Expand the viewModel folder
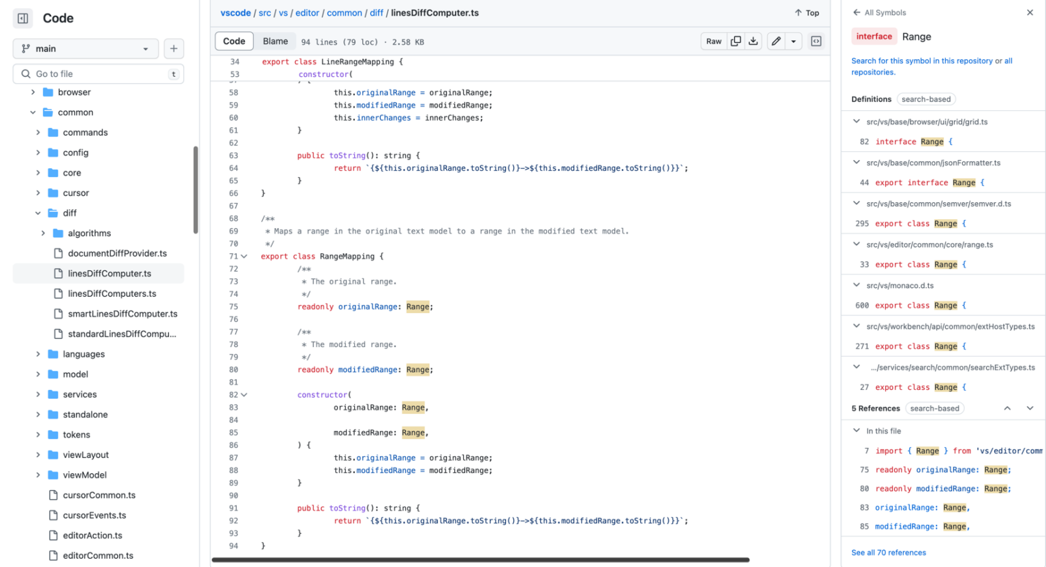 [38, 475]
